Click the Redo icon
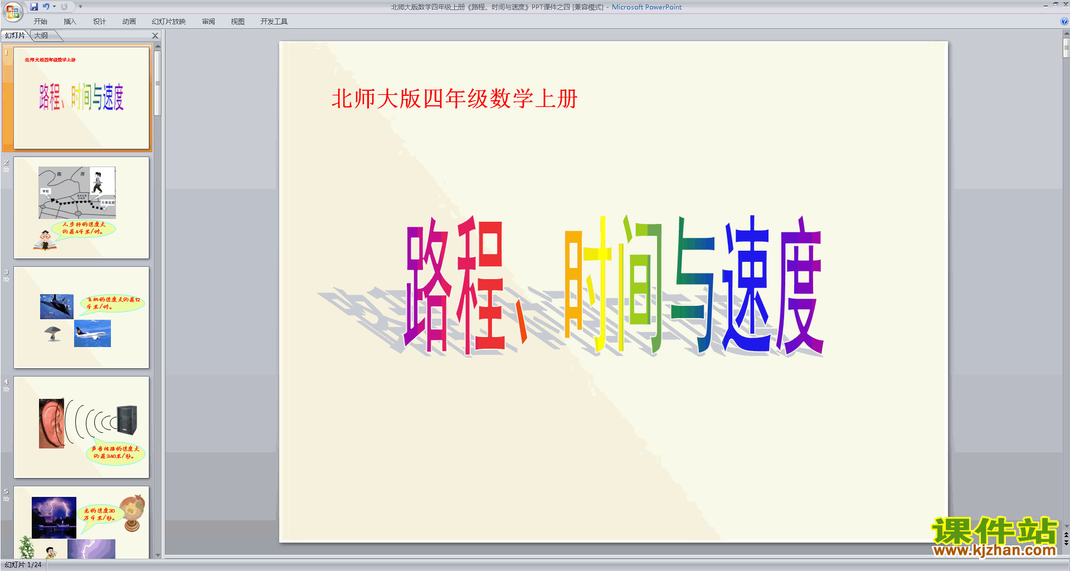This screenshot has height=571, width=1070. tap(64, 7)
